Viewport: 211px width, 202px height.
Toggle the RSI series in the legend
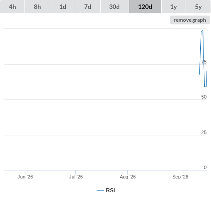click(106, 190)
